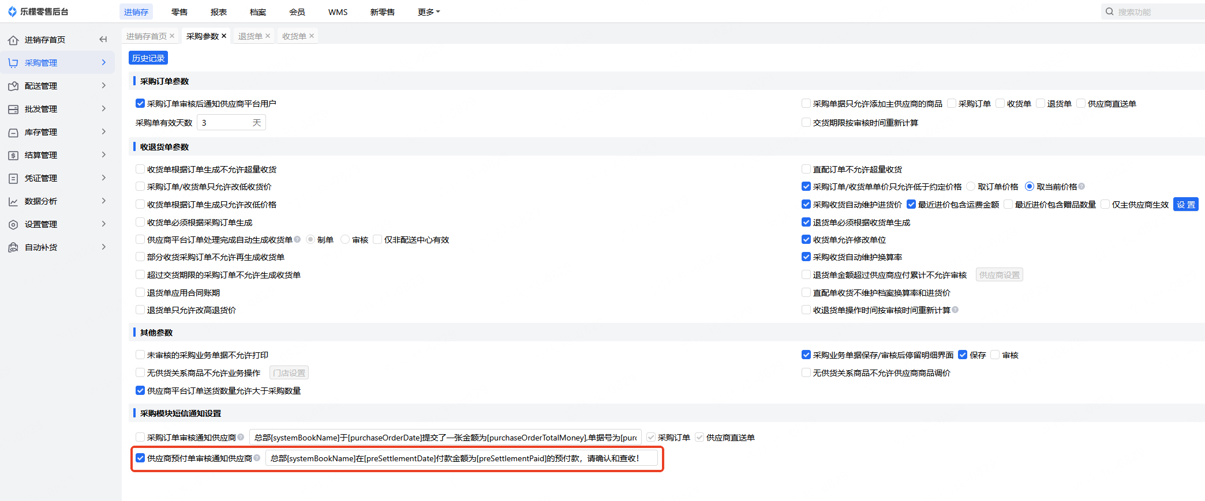This screenshot has height=501, width=1205.
Task: Open the 零售 top menu
Action: pyautogui.click(x=179, y=12)
